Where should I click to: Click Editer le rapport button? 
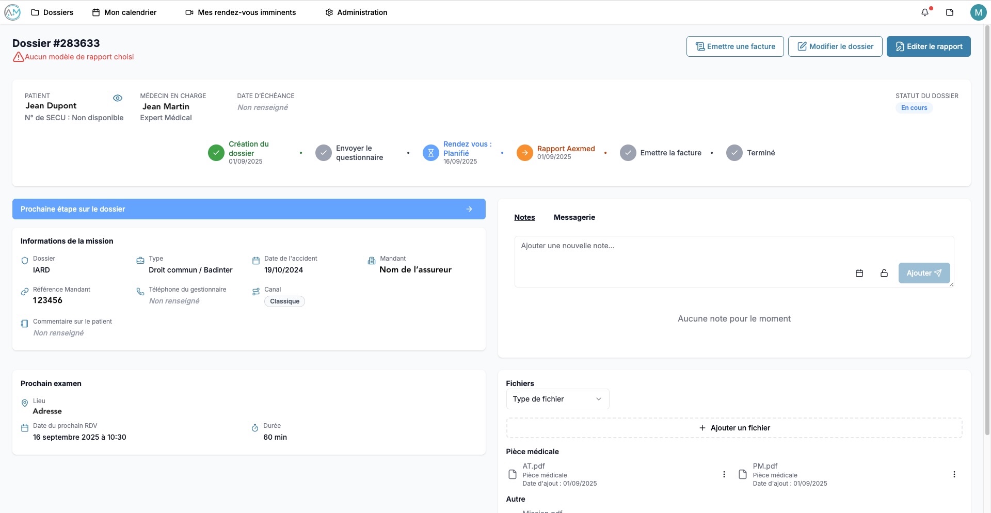[929, 46]
